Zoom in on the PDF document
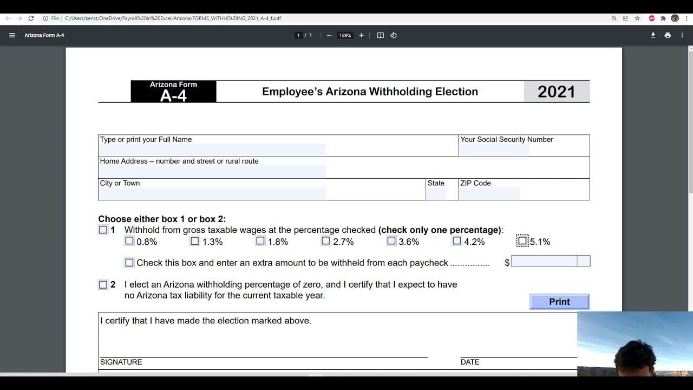 (x=361, y=35)
